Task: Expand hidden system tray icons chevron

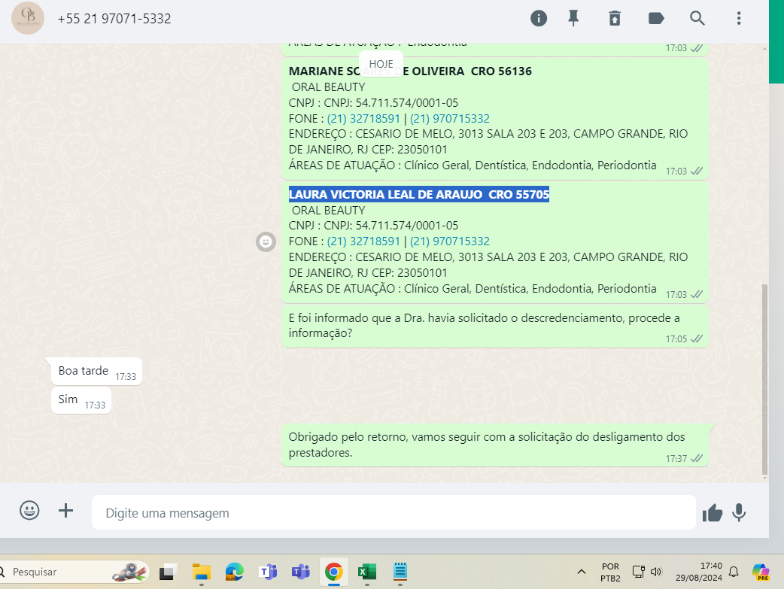Action: [582, 572]
